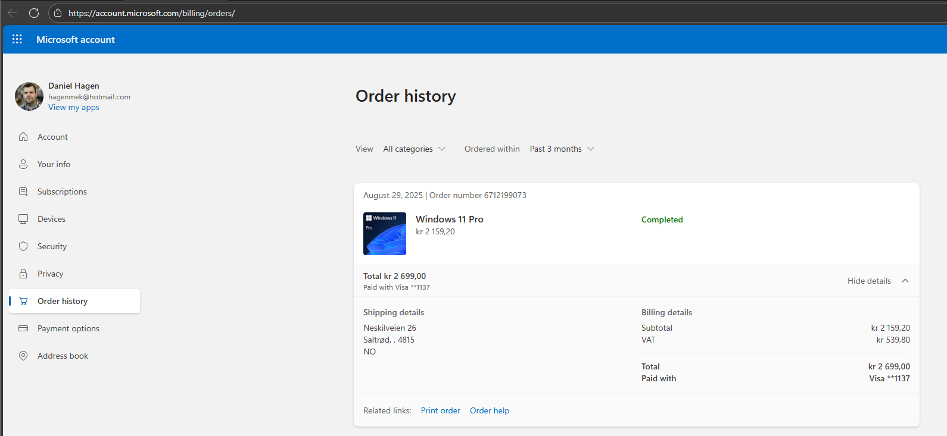Image resolution: width=947 pixels, height=436 pixels.
Task: Open Address book in the sidebar
Action: click(74, 356)
